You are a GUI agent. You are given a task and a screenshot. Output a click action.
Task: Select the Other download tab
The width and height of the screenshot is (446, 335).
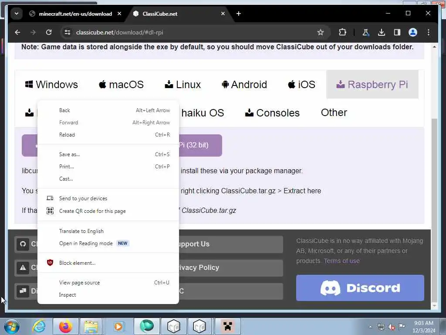334,113
